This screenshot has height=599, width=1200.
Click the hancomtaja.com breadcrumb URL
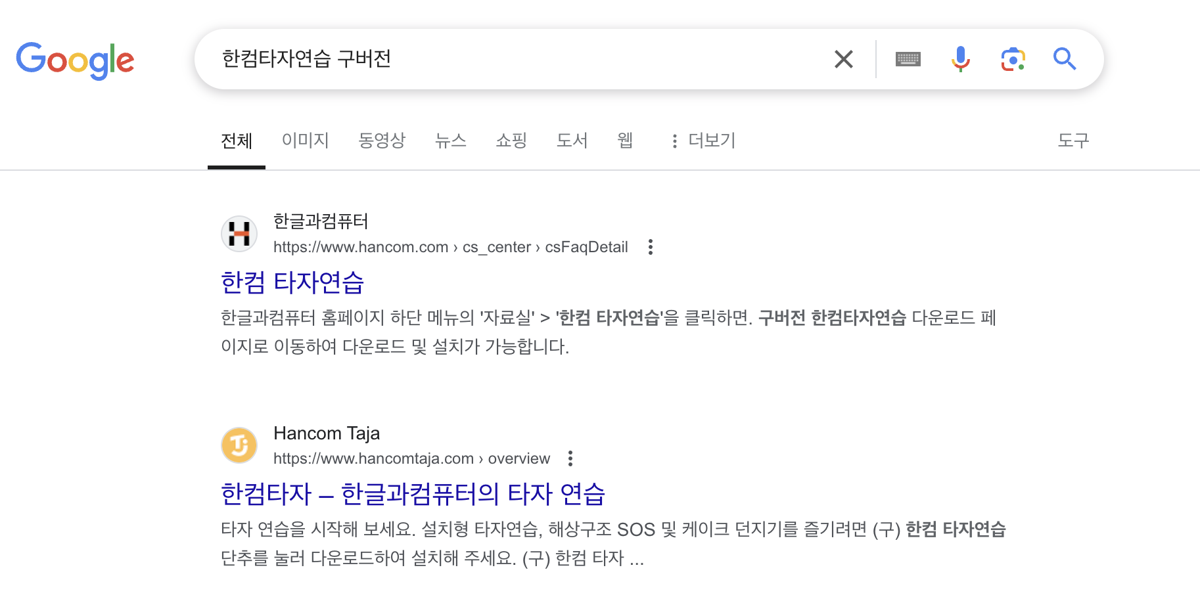click(411, 458)
